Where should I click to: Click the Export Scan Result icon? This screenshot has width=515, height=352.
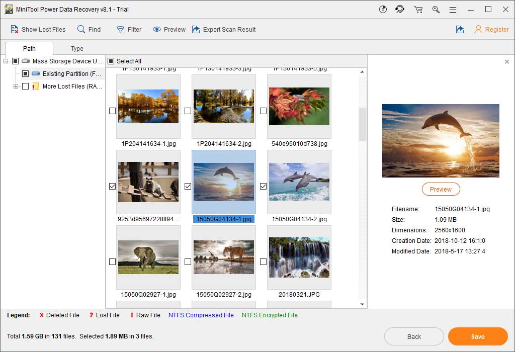pyautogui.click(x=196, y=29)
